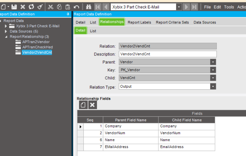Select the Relationships List sub-tab

click(93, 31)
